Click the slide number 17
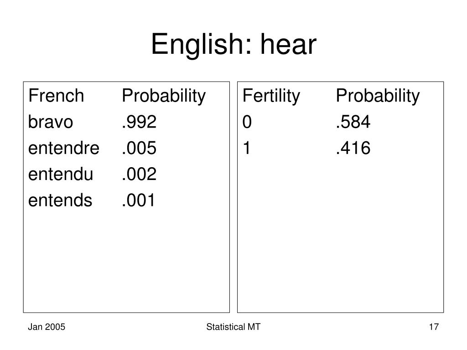 click(x=434, y=327)
